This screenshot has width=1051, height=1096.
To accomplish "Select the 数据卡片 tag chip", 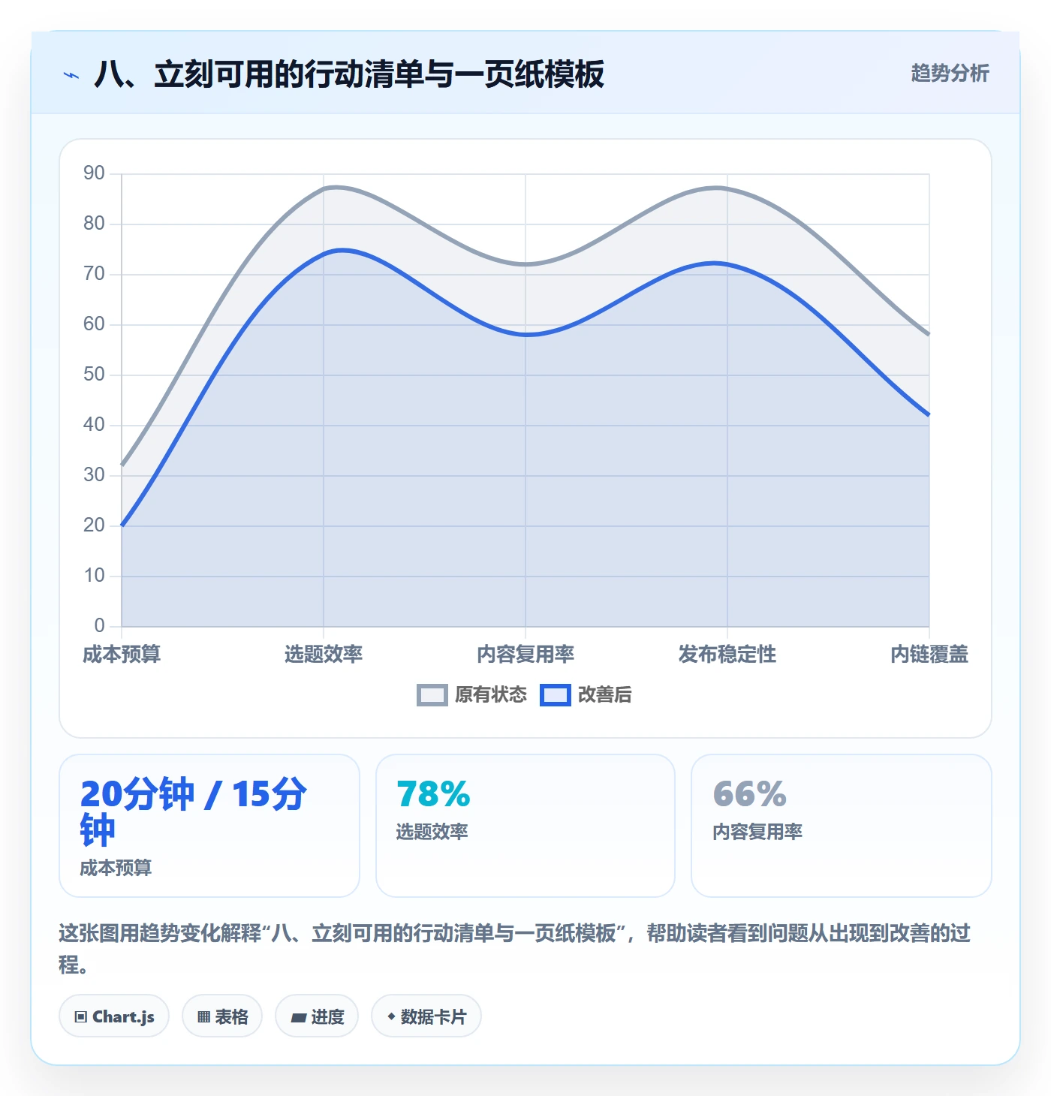I will coord(426,1016).
